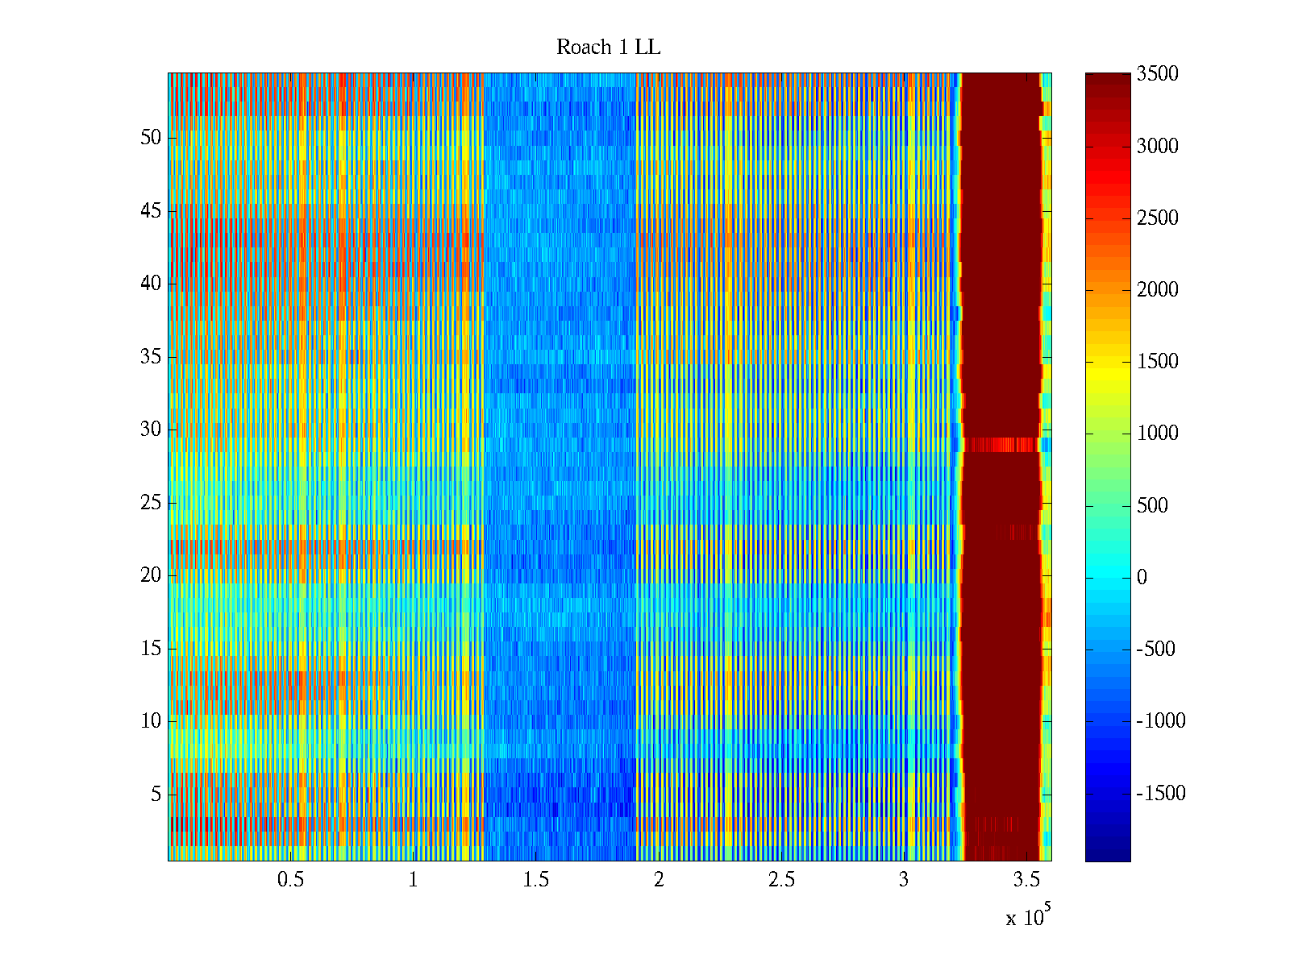The image size is (1290, 967).
Task: Click the 3500 label on the colorbar
Action: (1157, 74)
